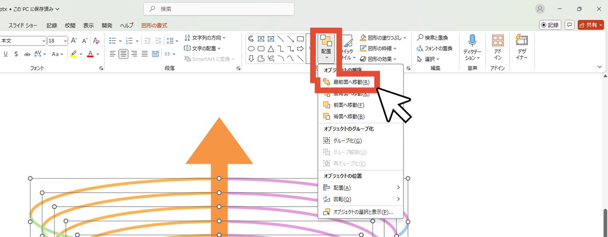This screenshot has width=608, height=237.
Task: Clear all text formatting
Action: [96, 41]
